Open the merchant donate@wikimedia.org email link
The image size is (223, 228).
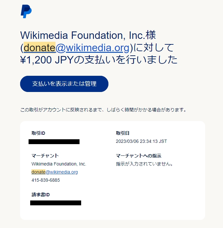click(x=55, y=172)
